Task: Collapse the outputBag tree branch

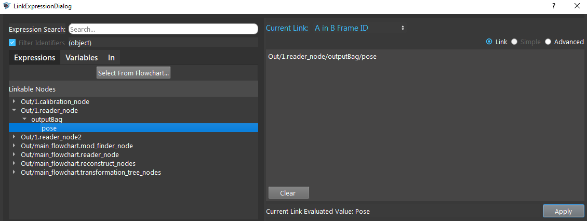Action: 24,120
